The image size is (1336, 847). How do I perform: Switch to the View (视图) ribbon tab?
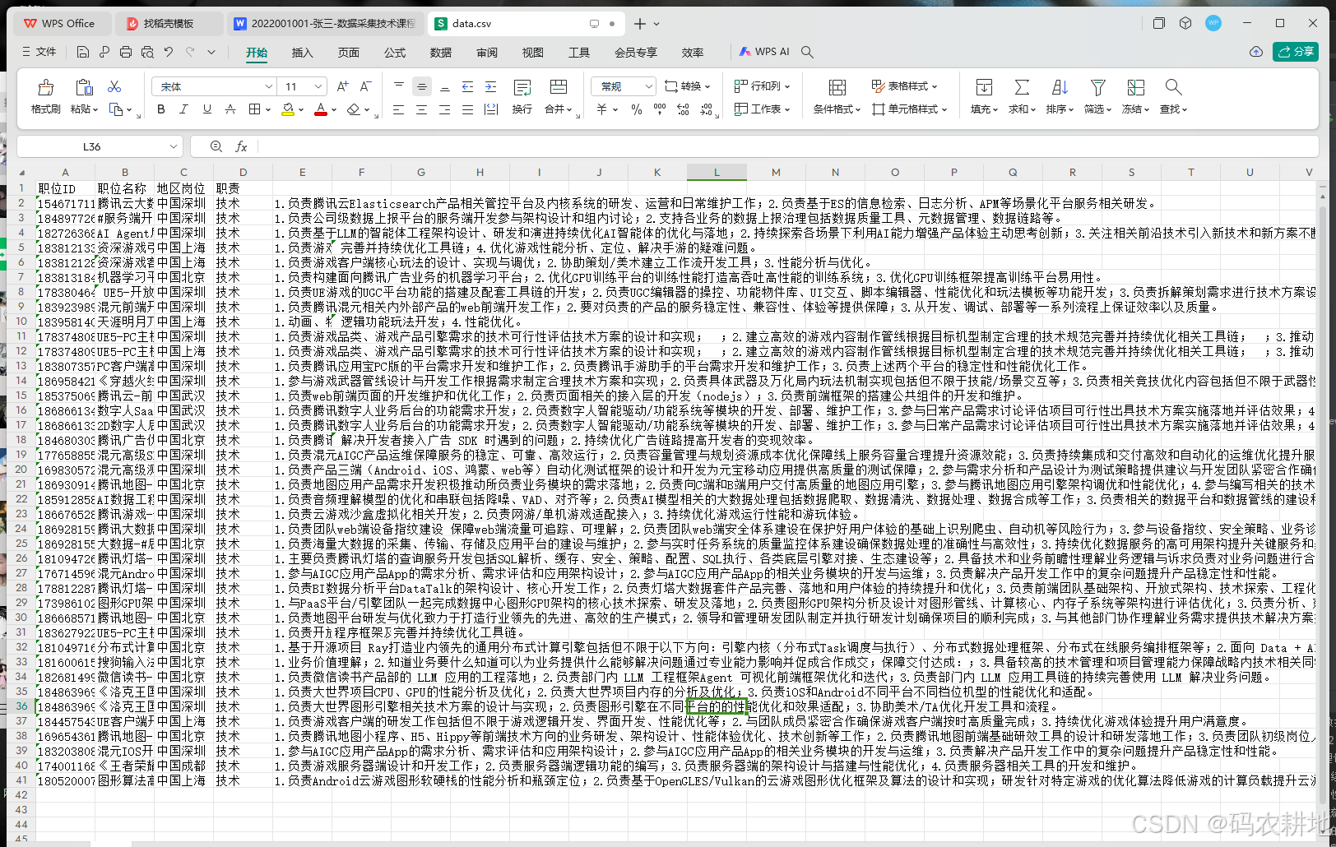[533, 53]
